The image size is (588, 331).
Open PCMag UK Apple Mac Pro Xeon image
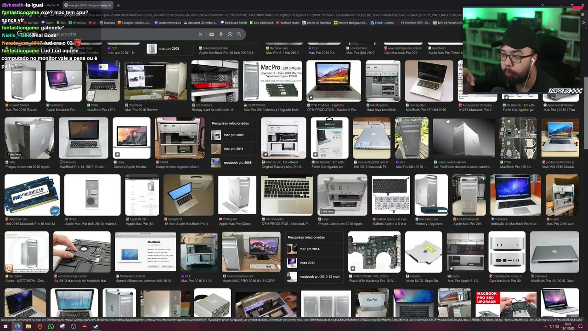(237, 195)
